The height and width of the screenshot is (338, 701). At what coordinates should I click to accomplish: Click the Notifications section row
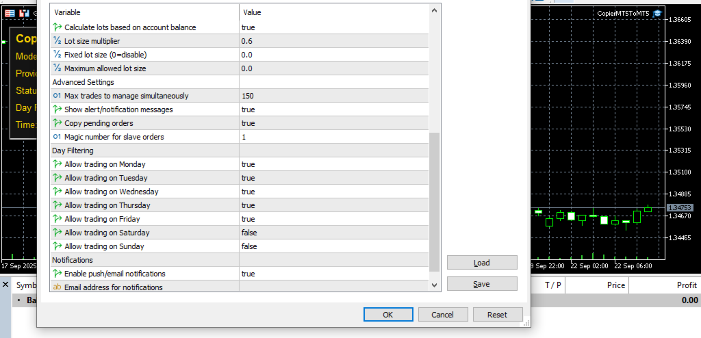click(x=239, y=260)
